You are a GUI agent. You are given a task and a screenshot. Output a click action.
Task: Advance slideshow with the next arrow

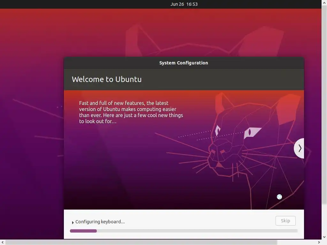pos(299,148)
